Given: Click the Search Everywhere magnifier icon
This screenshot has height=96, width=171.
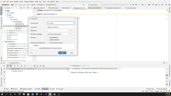Looking at the screenshot, I should coord(166,5).
